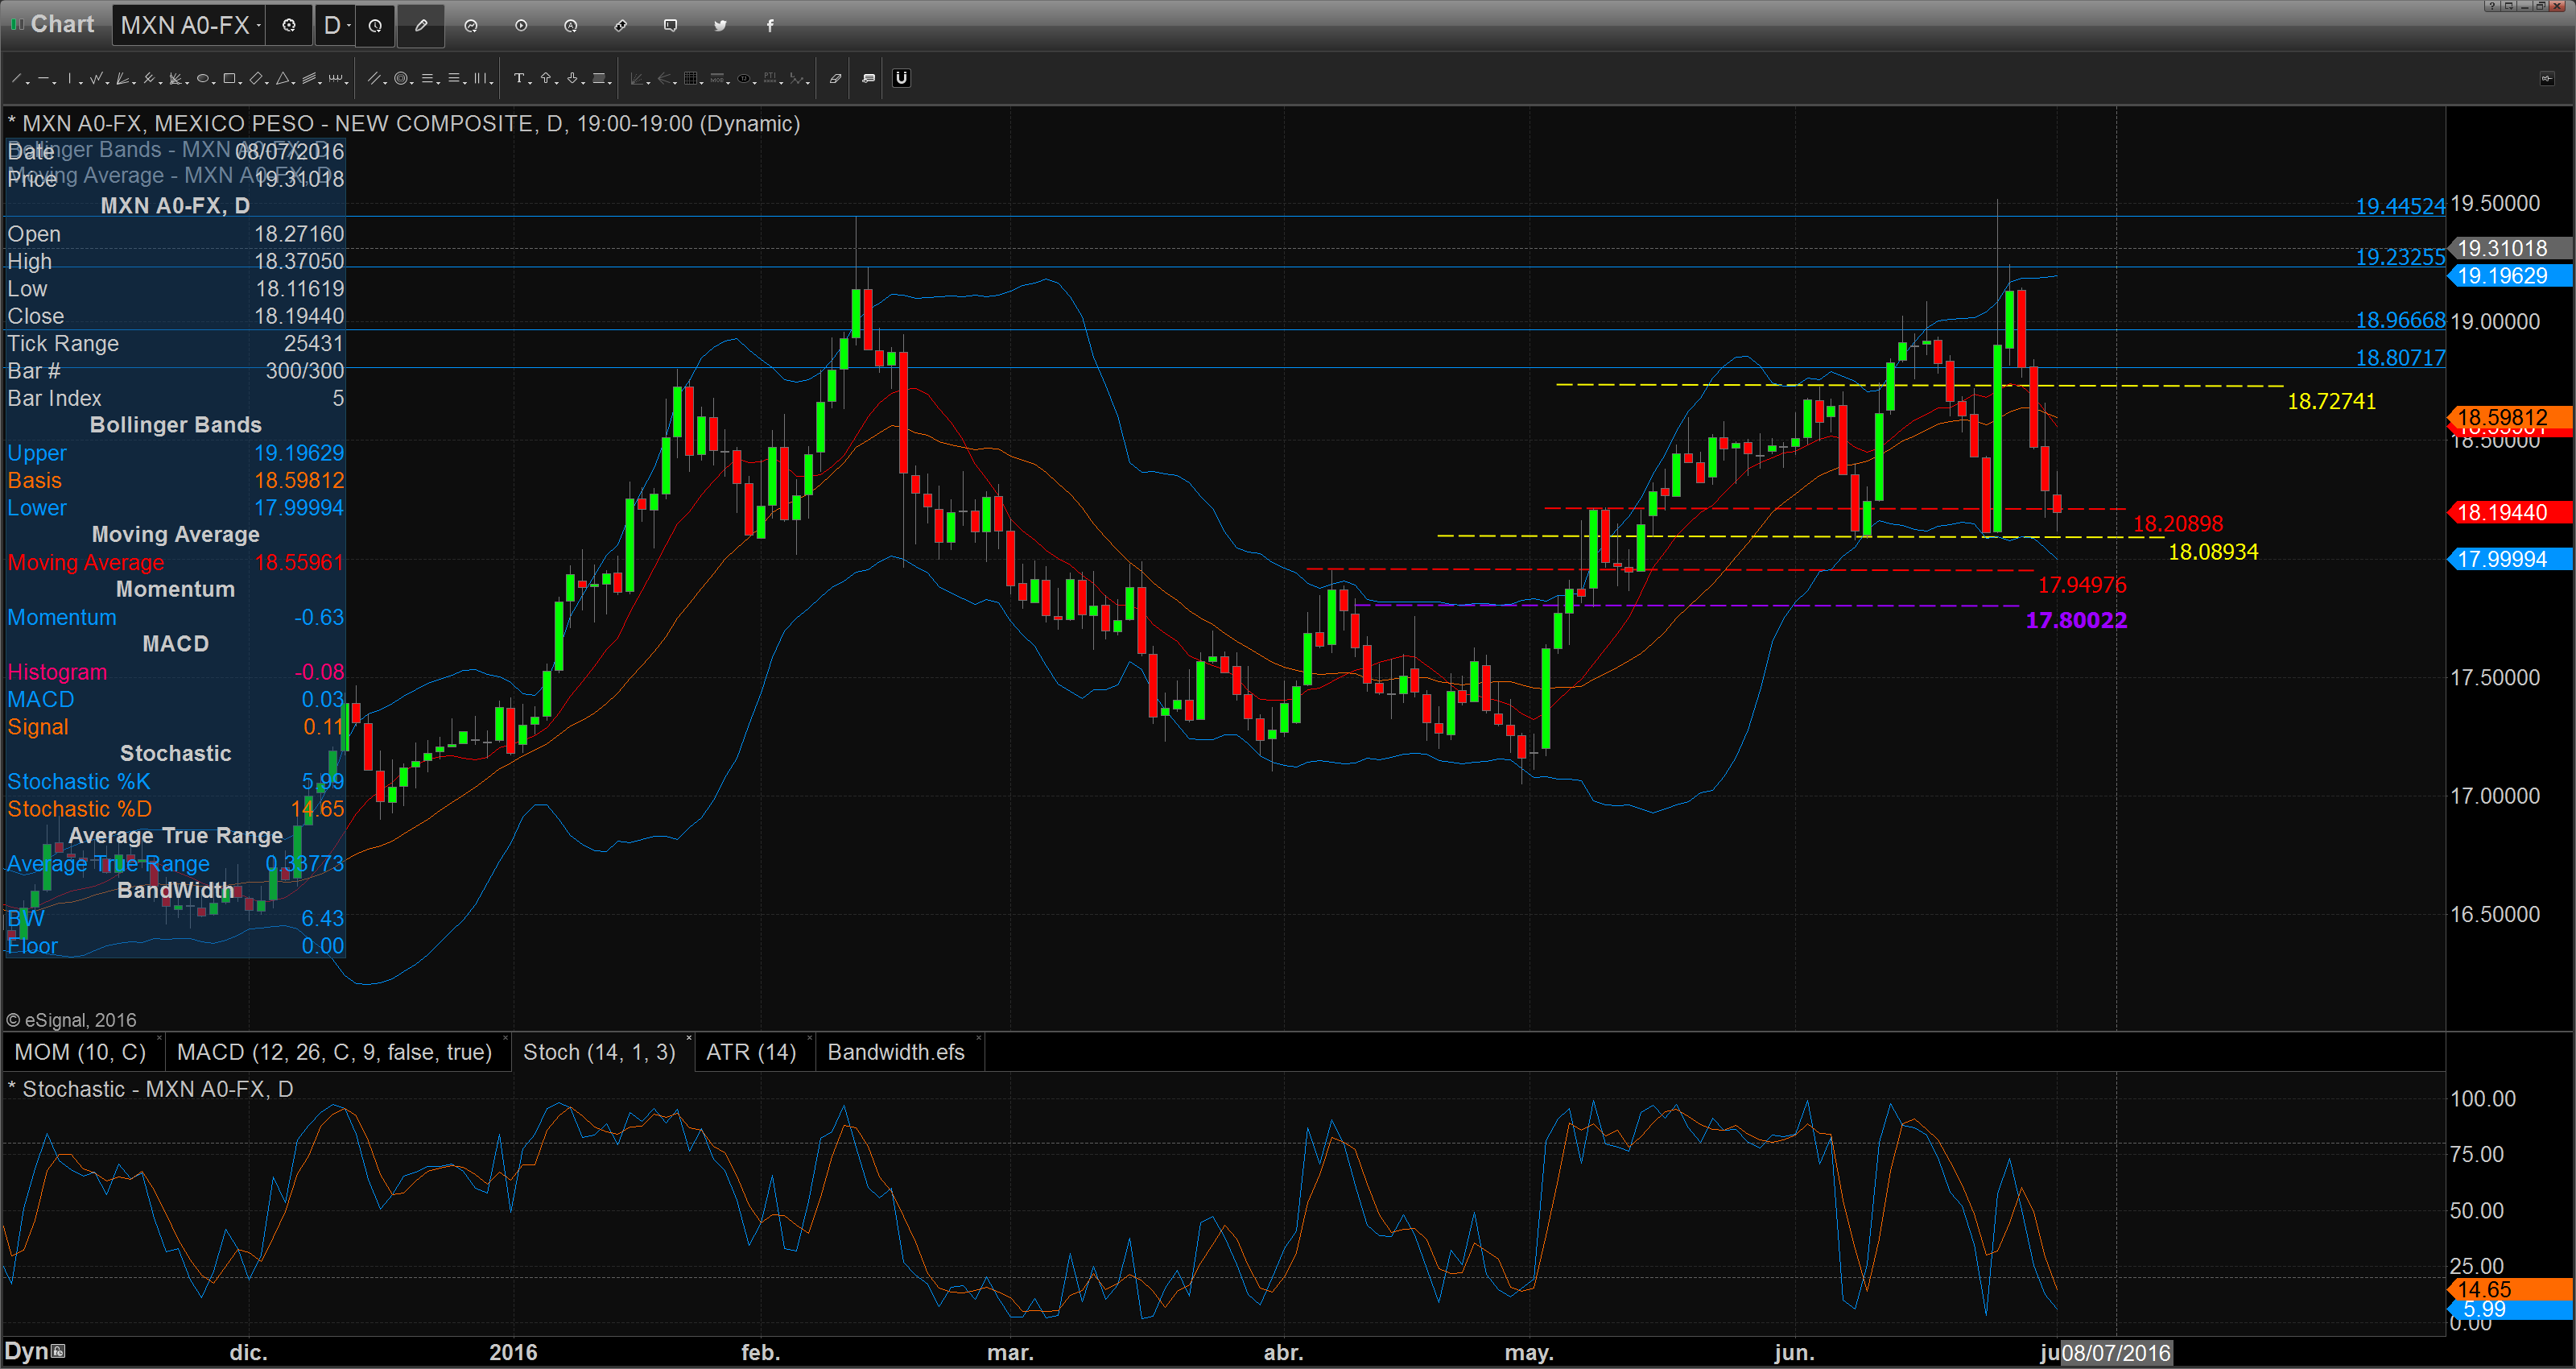This screenshot has height=1369, width=2576.
Task: Select the triangle drawing tool
Action: [x=283, y=78]
